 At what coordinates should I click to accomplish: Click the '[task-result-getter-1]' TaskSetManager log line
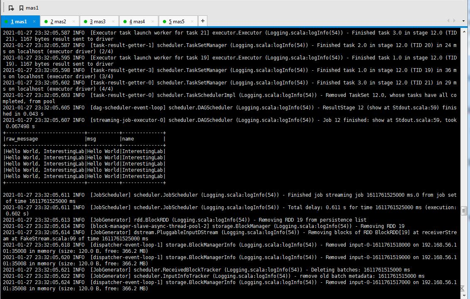[x=230, y=48]
